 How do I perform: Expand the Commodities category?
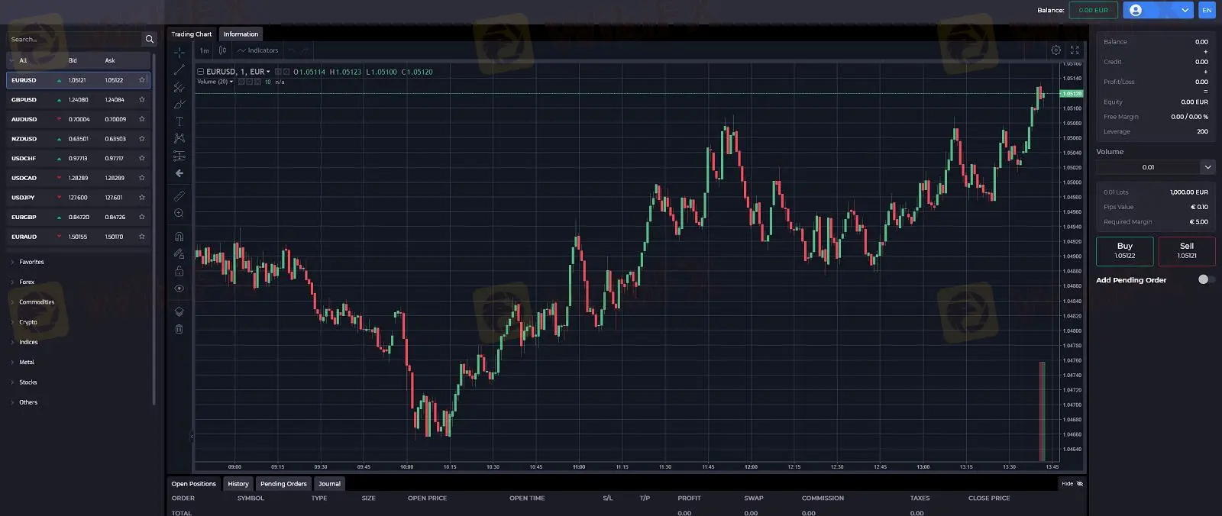coord(37,302)
